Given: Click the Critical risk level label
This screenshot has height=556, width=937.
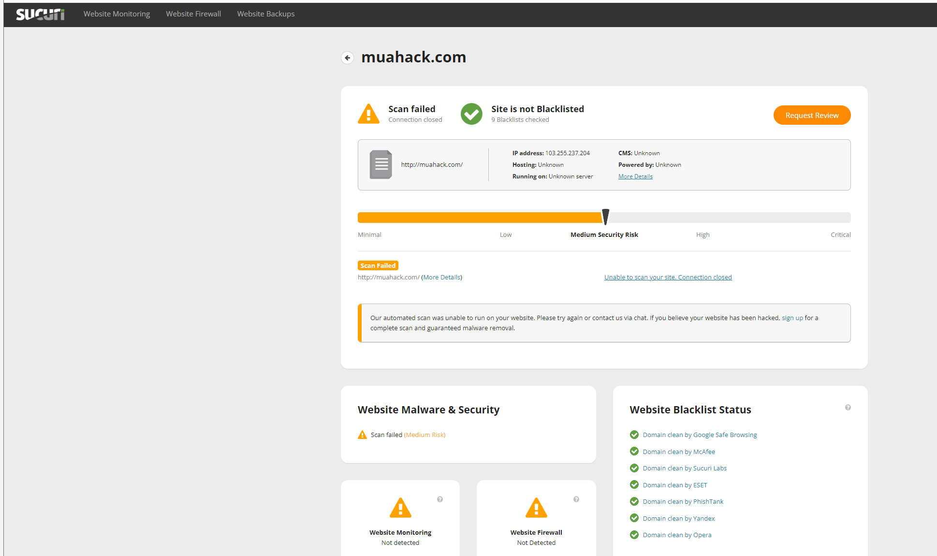Looking at the screenshot, I should click(x=841, y=235).
